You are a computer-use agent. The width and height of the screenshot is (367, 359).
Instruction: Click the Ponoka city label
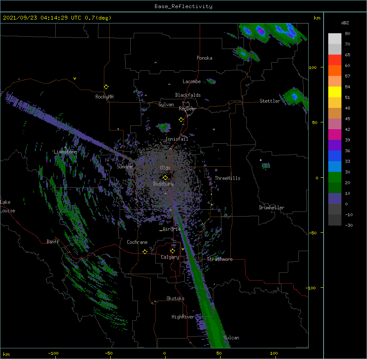tap(204, 58)
